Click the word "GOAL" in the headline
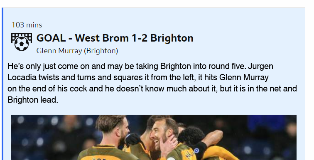Image resolution: width=314 pixels, height=160 pixels. point(51,38)
